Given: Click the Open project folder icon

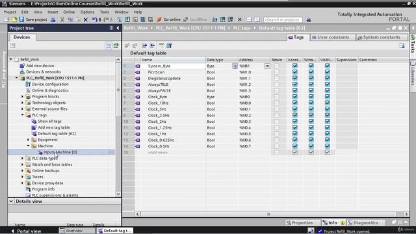Looking at the screenshot, I should coord(14,19).
